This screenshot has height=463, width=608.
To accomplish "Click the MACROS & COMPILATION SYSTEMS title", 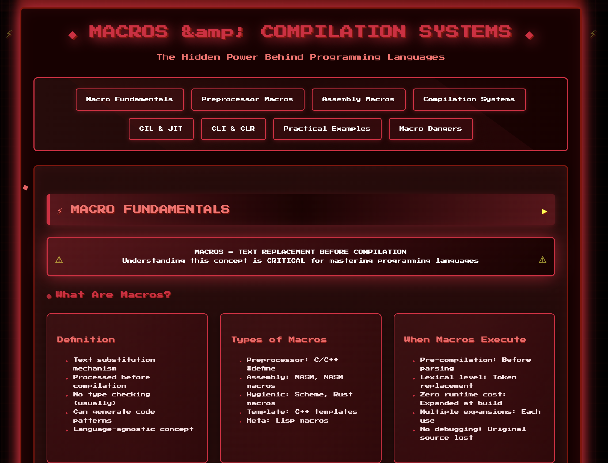I will click(x=301, y=32).
